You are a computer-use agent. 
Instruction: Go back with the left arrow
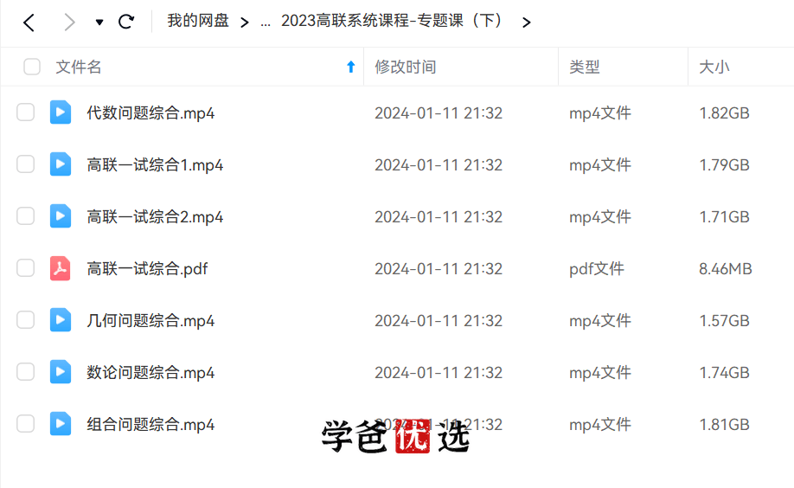[x=29, y=22]
